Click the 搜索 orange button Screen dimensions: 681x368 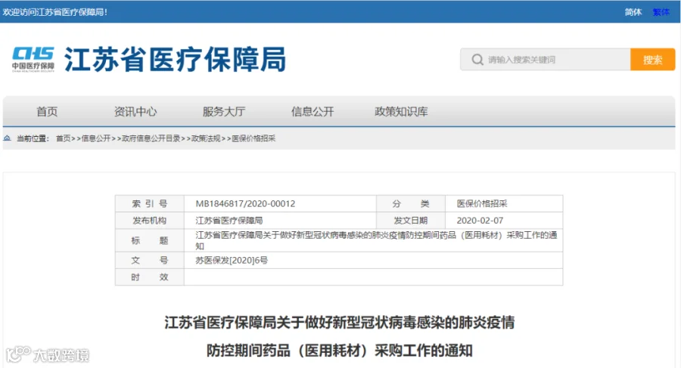click(x=652, y=60)
